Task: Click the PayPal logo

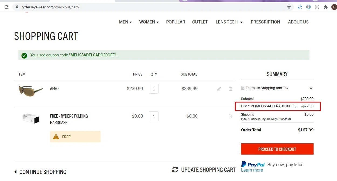Action: [253, 164]
